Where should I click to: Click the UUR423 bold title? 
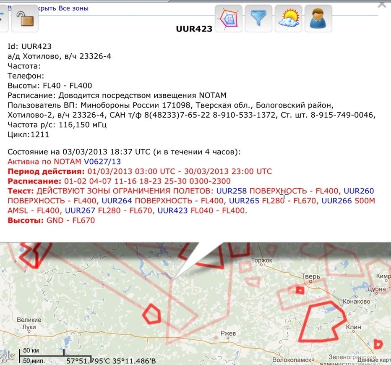pos(194,29)
